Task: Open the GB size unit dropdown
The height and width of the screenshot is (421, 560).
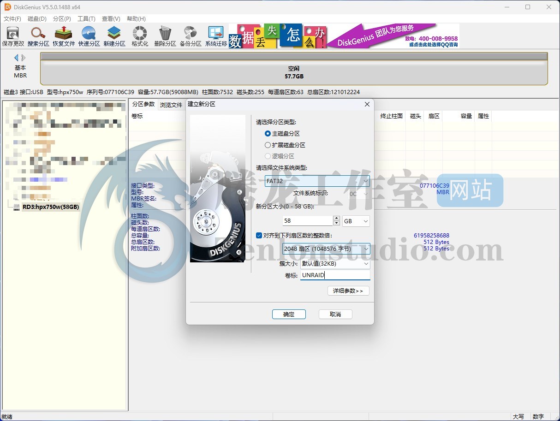Action: tap(356, 221)
